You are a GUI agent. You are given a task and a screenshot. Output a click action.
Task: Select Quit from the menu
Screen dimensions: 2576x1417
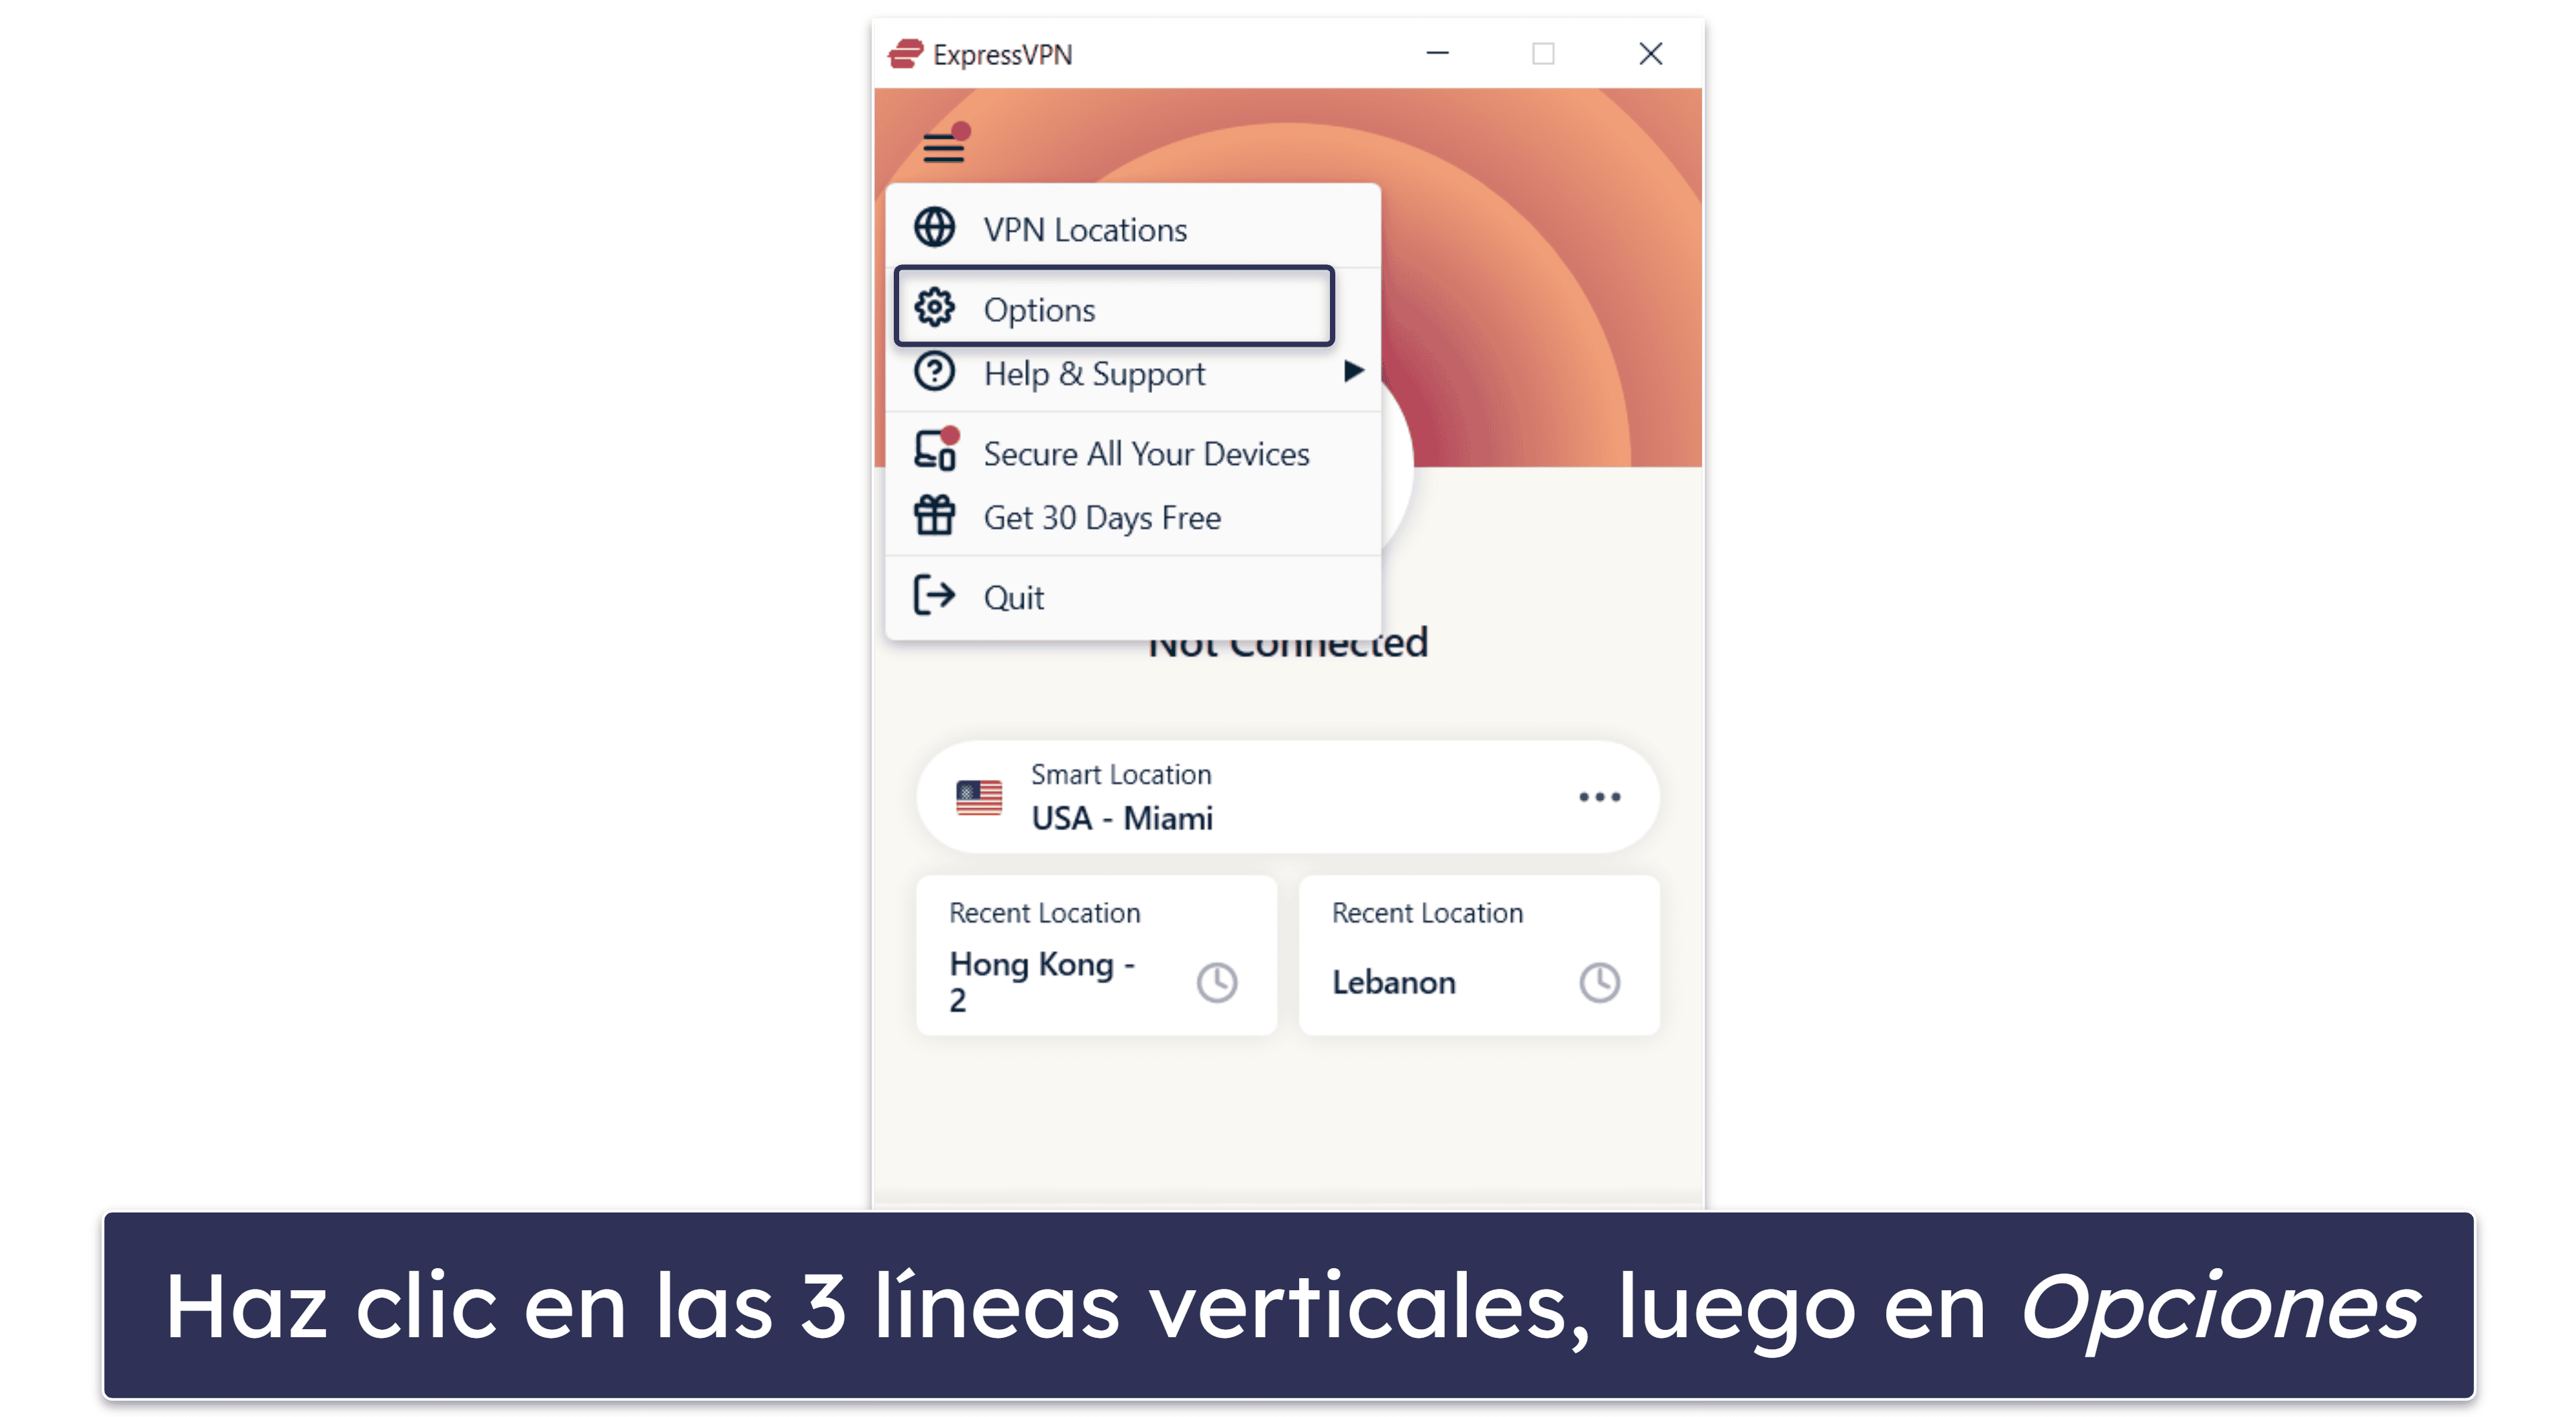[x=1133, y=598]
